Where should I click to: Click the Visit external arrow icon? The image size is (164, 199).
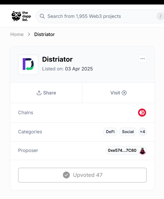[x=124, y=93]
